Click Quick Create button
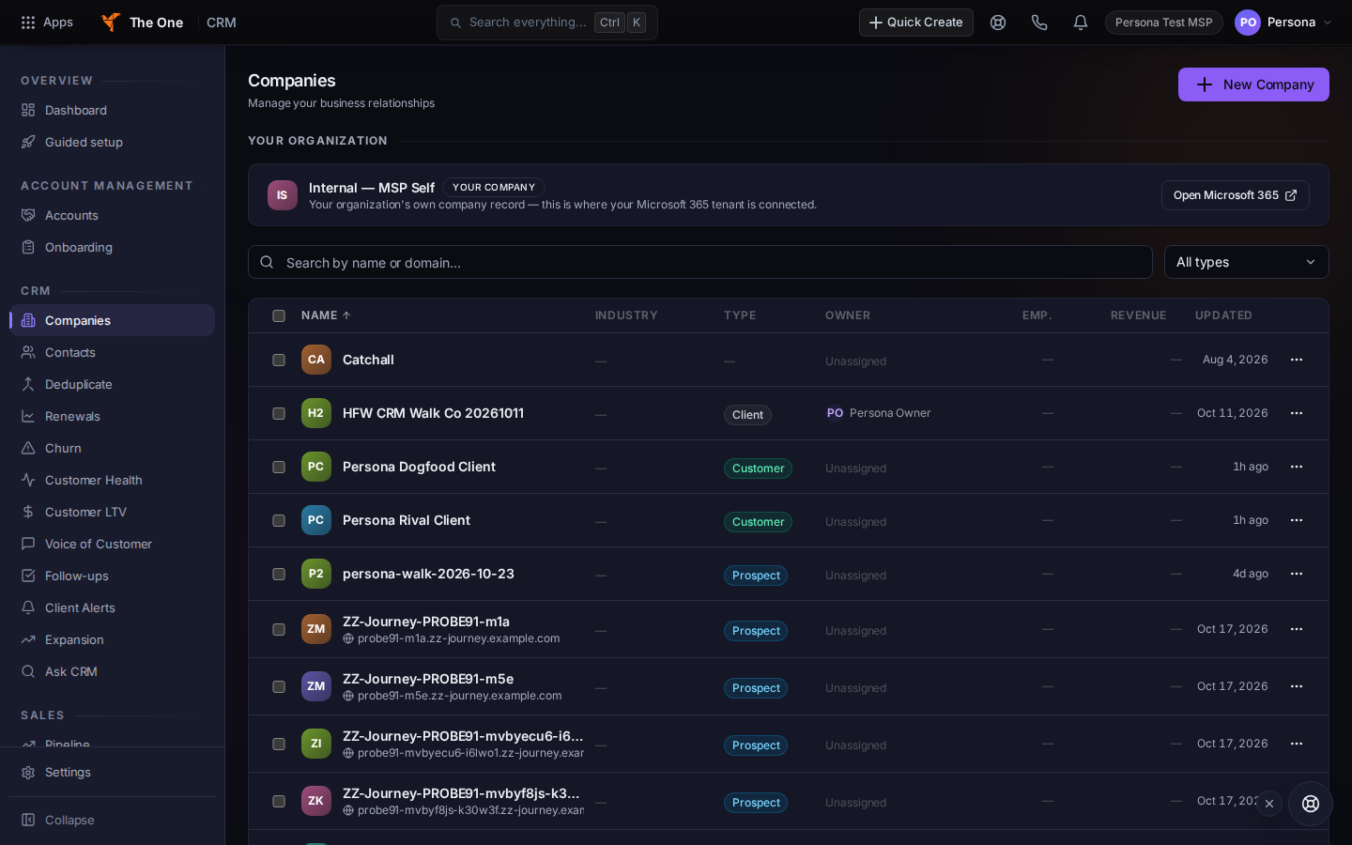 tap(915, 23)
